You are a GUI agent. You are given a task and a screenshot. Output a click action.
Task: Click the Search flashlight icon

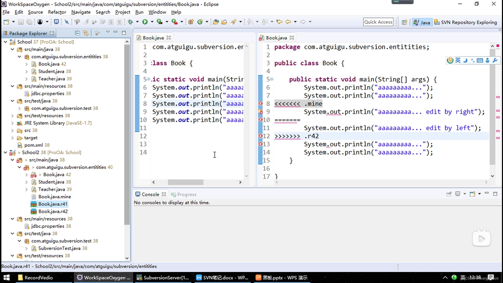coord(233,22)
